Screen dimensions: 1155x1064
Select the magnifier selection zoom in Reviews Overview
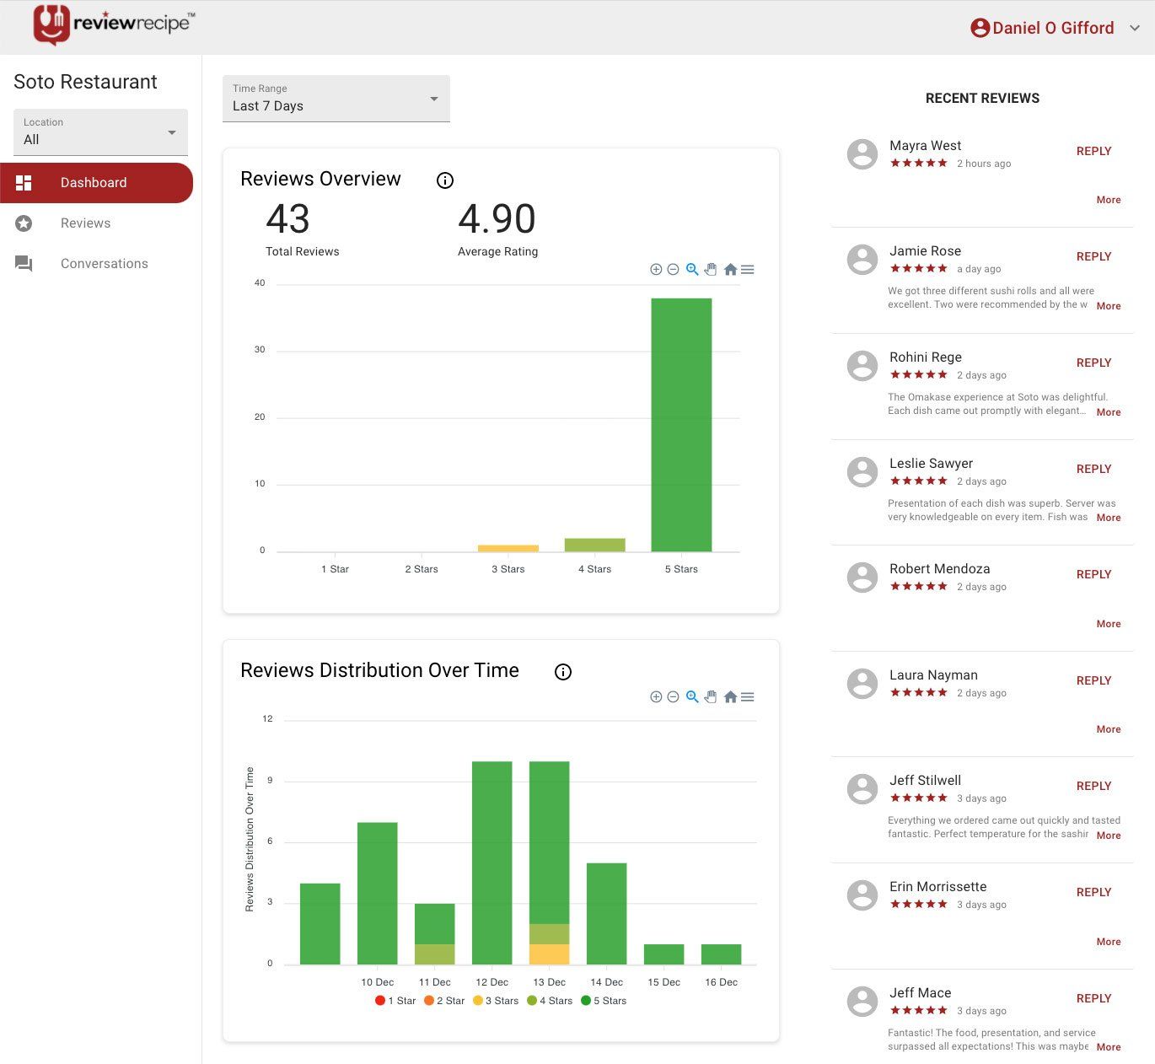[x=692, y=270]
